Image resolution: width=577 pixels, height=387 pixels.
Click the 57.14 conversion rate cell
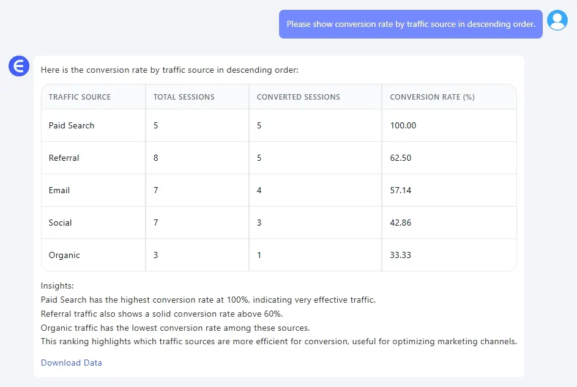pos(401,190)
